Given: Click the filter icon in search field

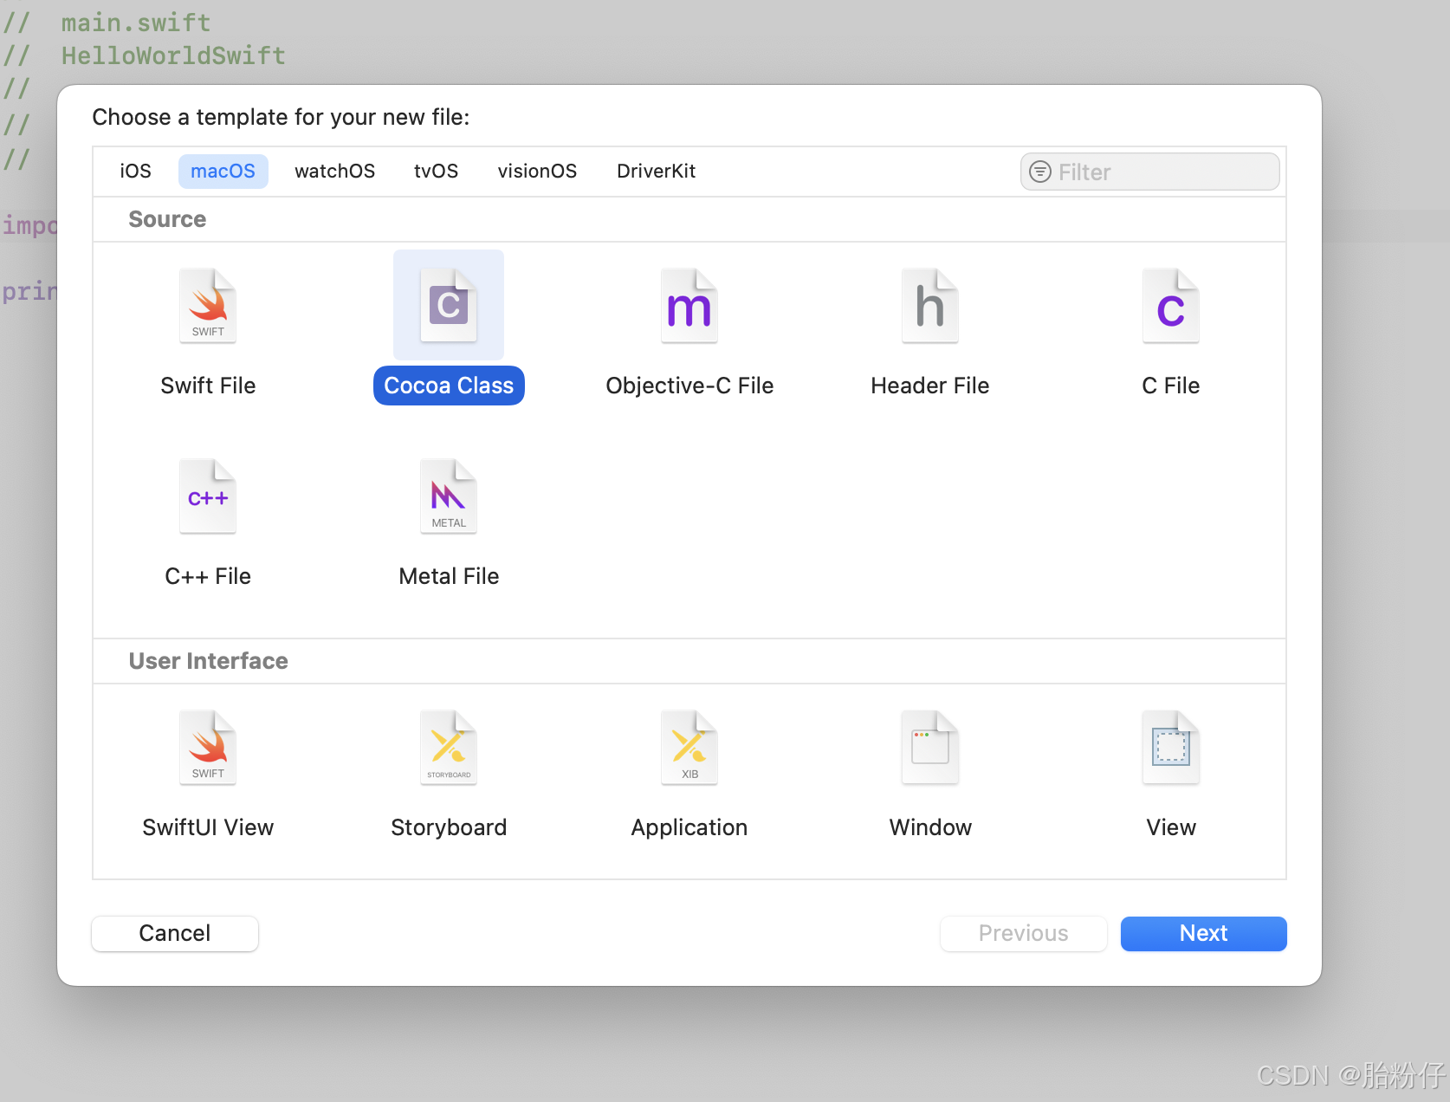Looking at the screenshot, I should point(1040,172).
